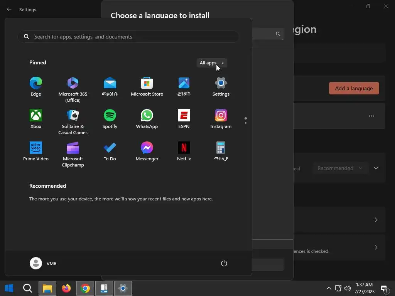Open Microsoft Clipchamp
This screenshot has height=296, width=395.
tap(73, 155)
